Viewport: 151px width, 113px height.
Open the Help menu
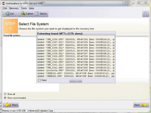coord(31,8)
